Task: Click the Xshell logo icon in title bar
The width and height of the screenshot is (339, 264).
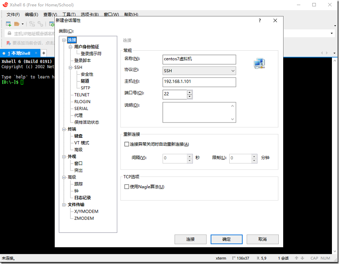Action: pos(5,4)
